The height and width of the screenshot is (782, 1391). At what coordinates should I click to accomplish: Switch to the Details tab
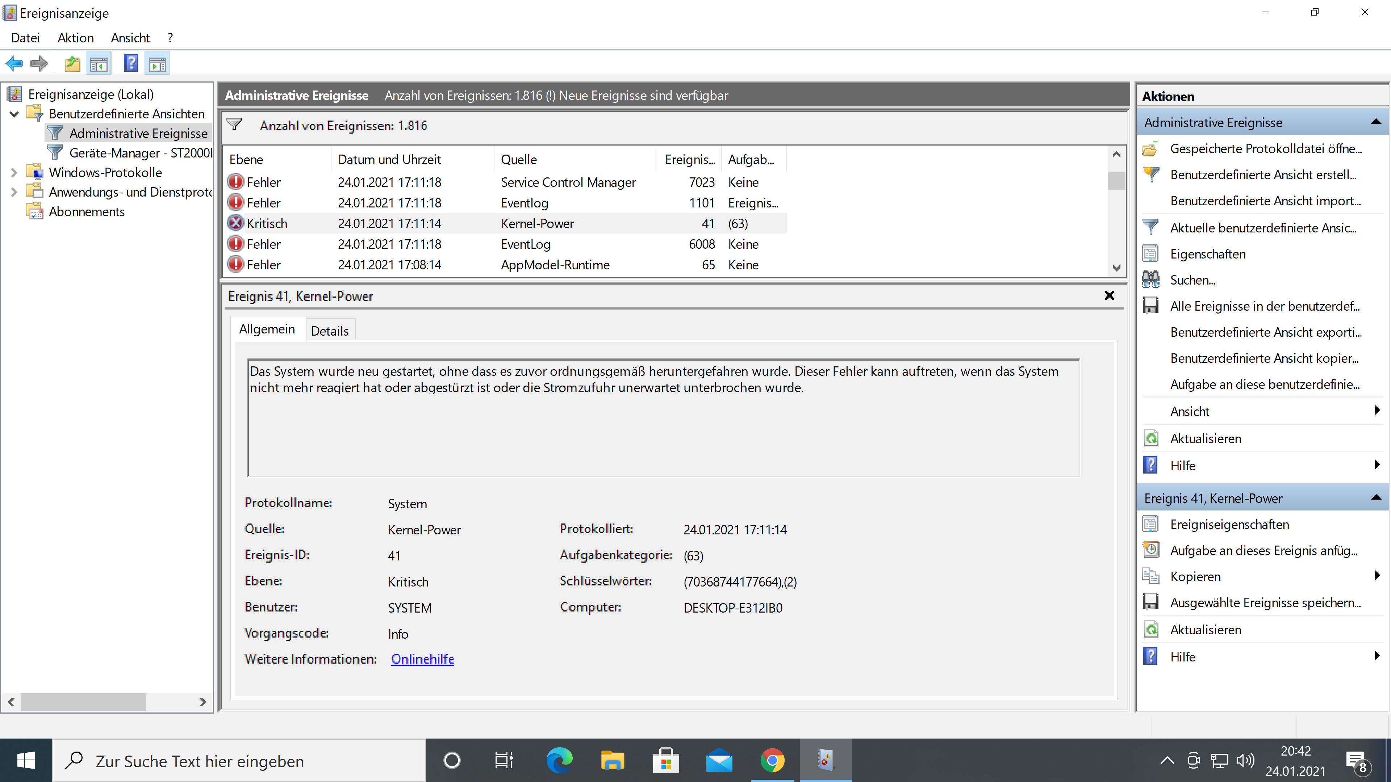(329, 331)
